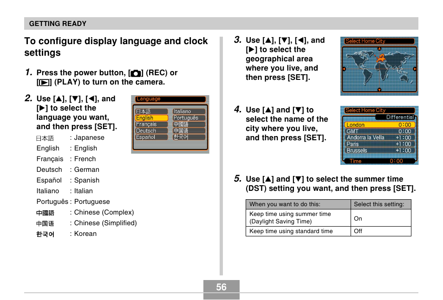Image resolution: width=443 pixels, height=300 pixels.
Task: Select the Andorra la Vella row
Action: click(x=379, y=137)
